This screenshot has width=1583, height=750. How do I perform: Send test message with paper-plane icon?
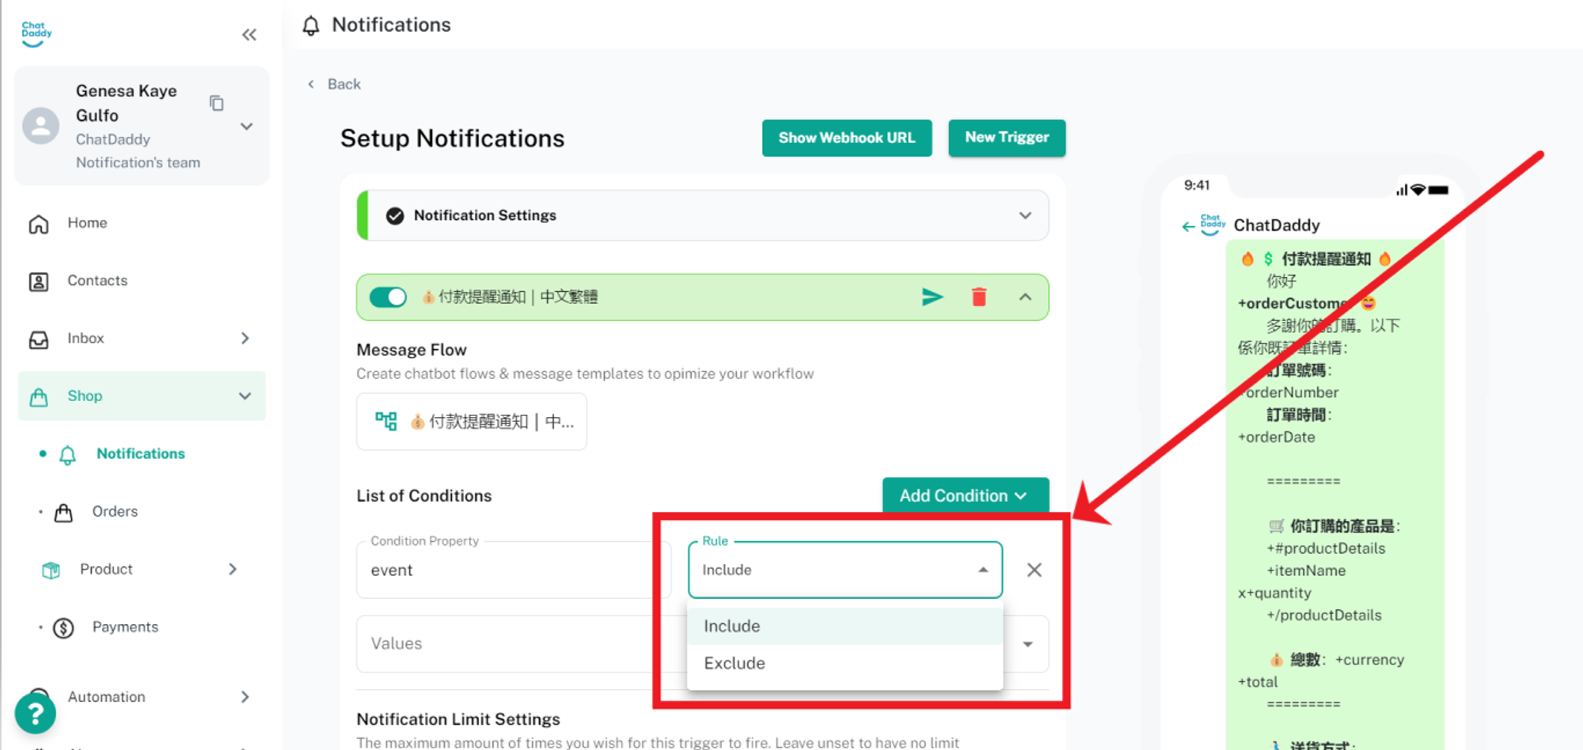click(932, 297)
